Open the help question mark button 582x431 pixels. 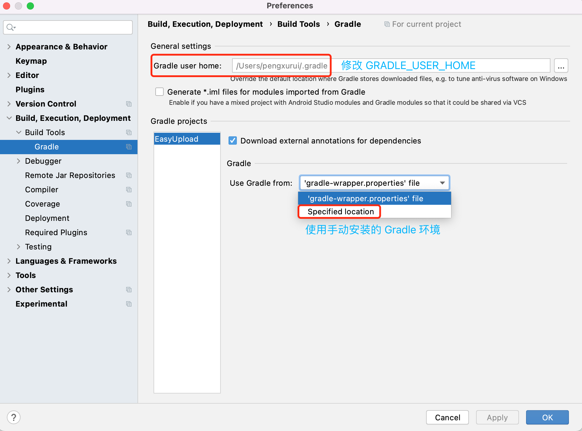pos(14,417)
